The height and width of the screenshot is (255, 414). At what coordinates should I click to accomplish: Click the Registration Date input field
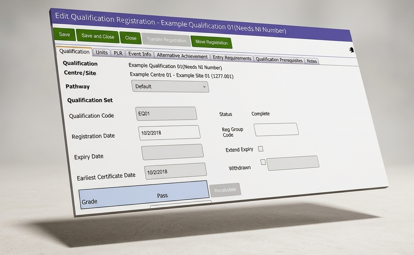point(169,133)
